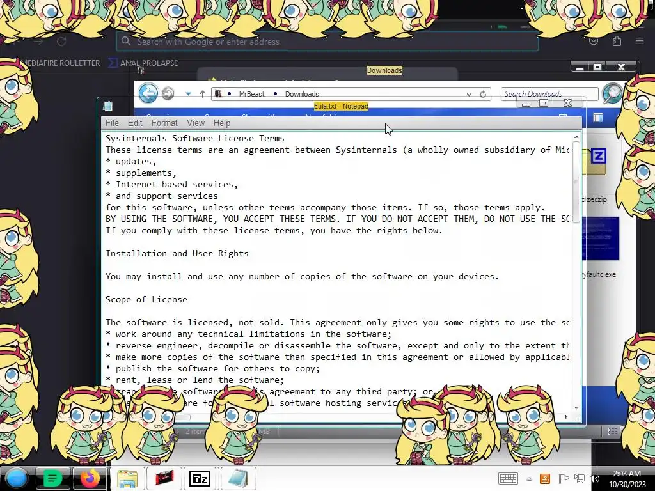
Task: Click Notepad scrollbar up arrow
Action: (x=576, y=137)
